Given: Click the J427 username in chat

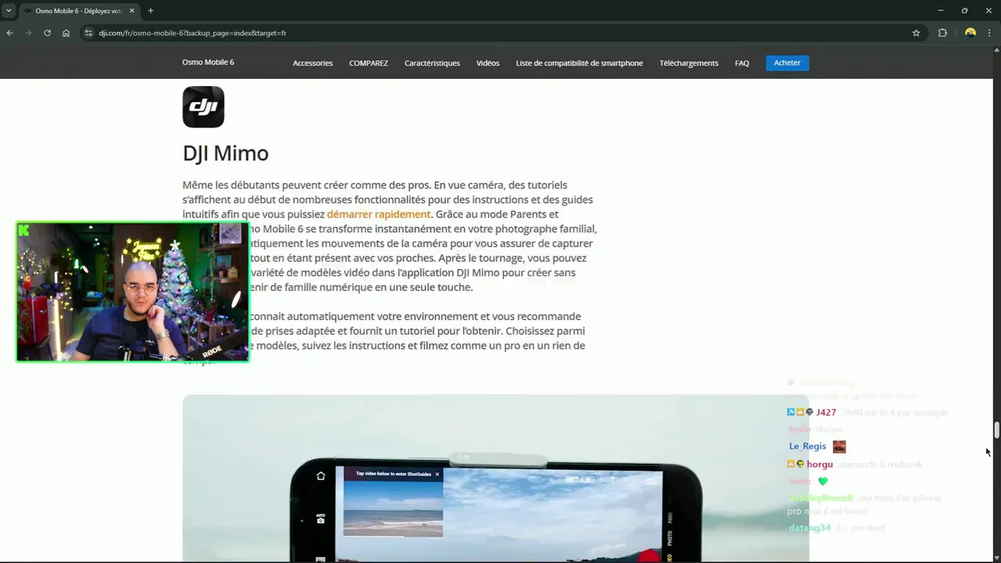Looking at the screenshot, I should (826, 412).
